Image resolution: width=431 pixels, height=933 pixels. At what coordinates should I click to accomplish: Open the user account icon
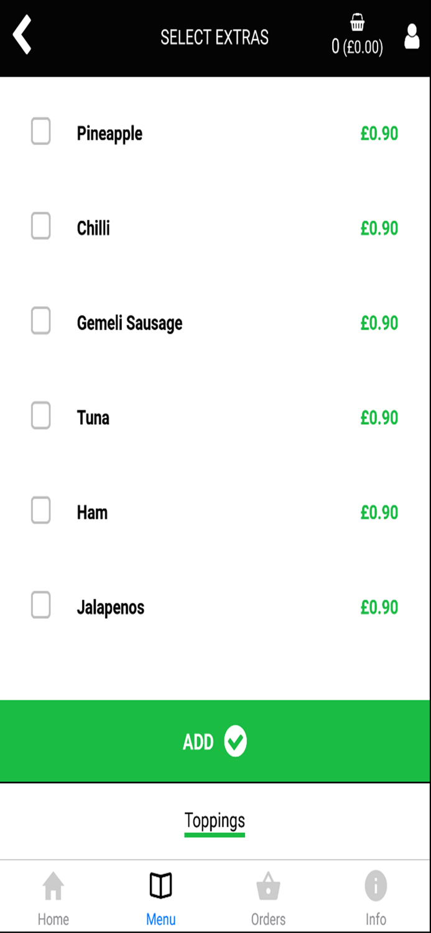[412, 37]
